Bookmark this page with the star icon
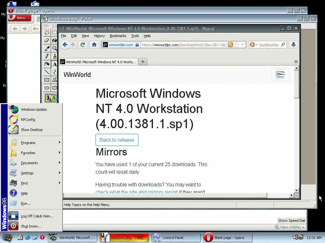The height and width of the screenshot is (243, 325). coord(236,45)
